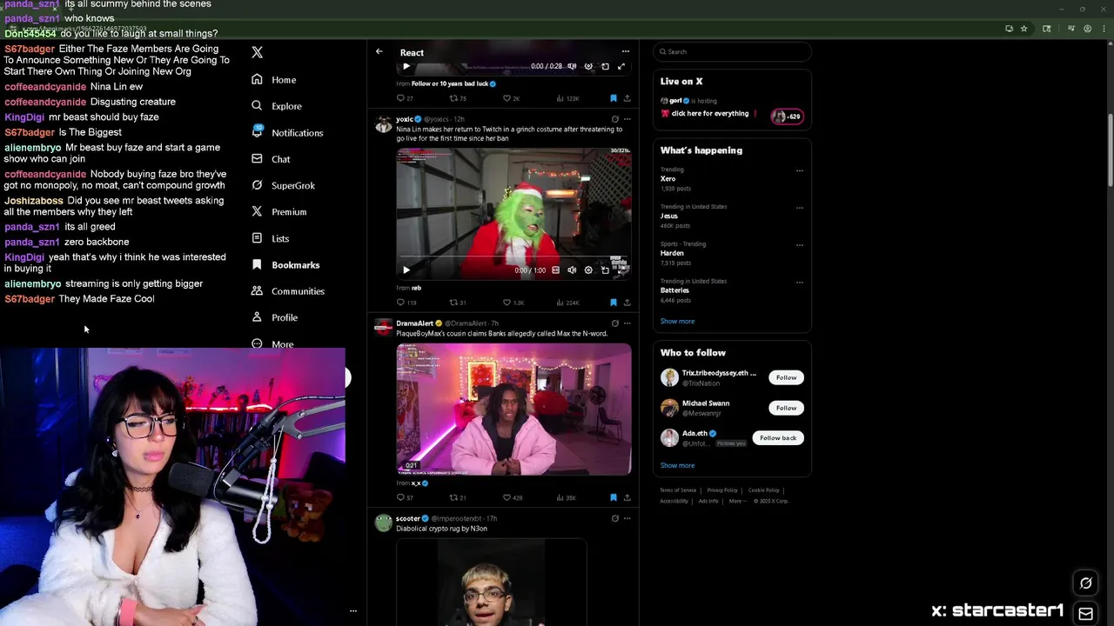This screenshot has height=626, width=1114.
Task: Reply to the yoxic post
Action: tap(406, 303)
